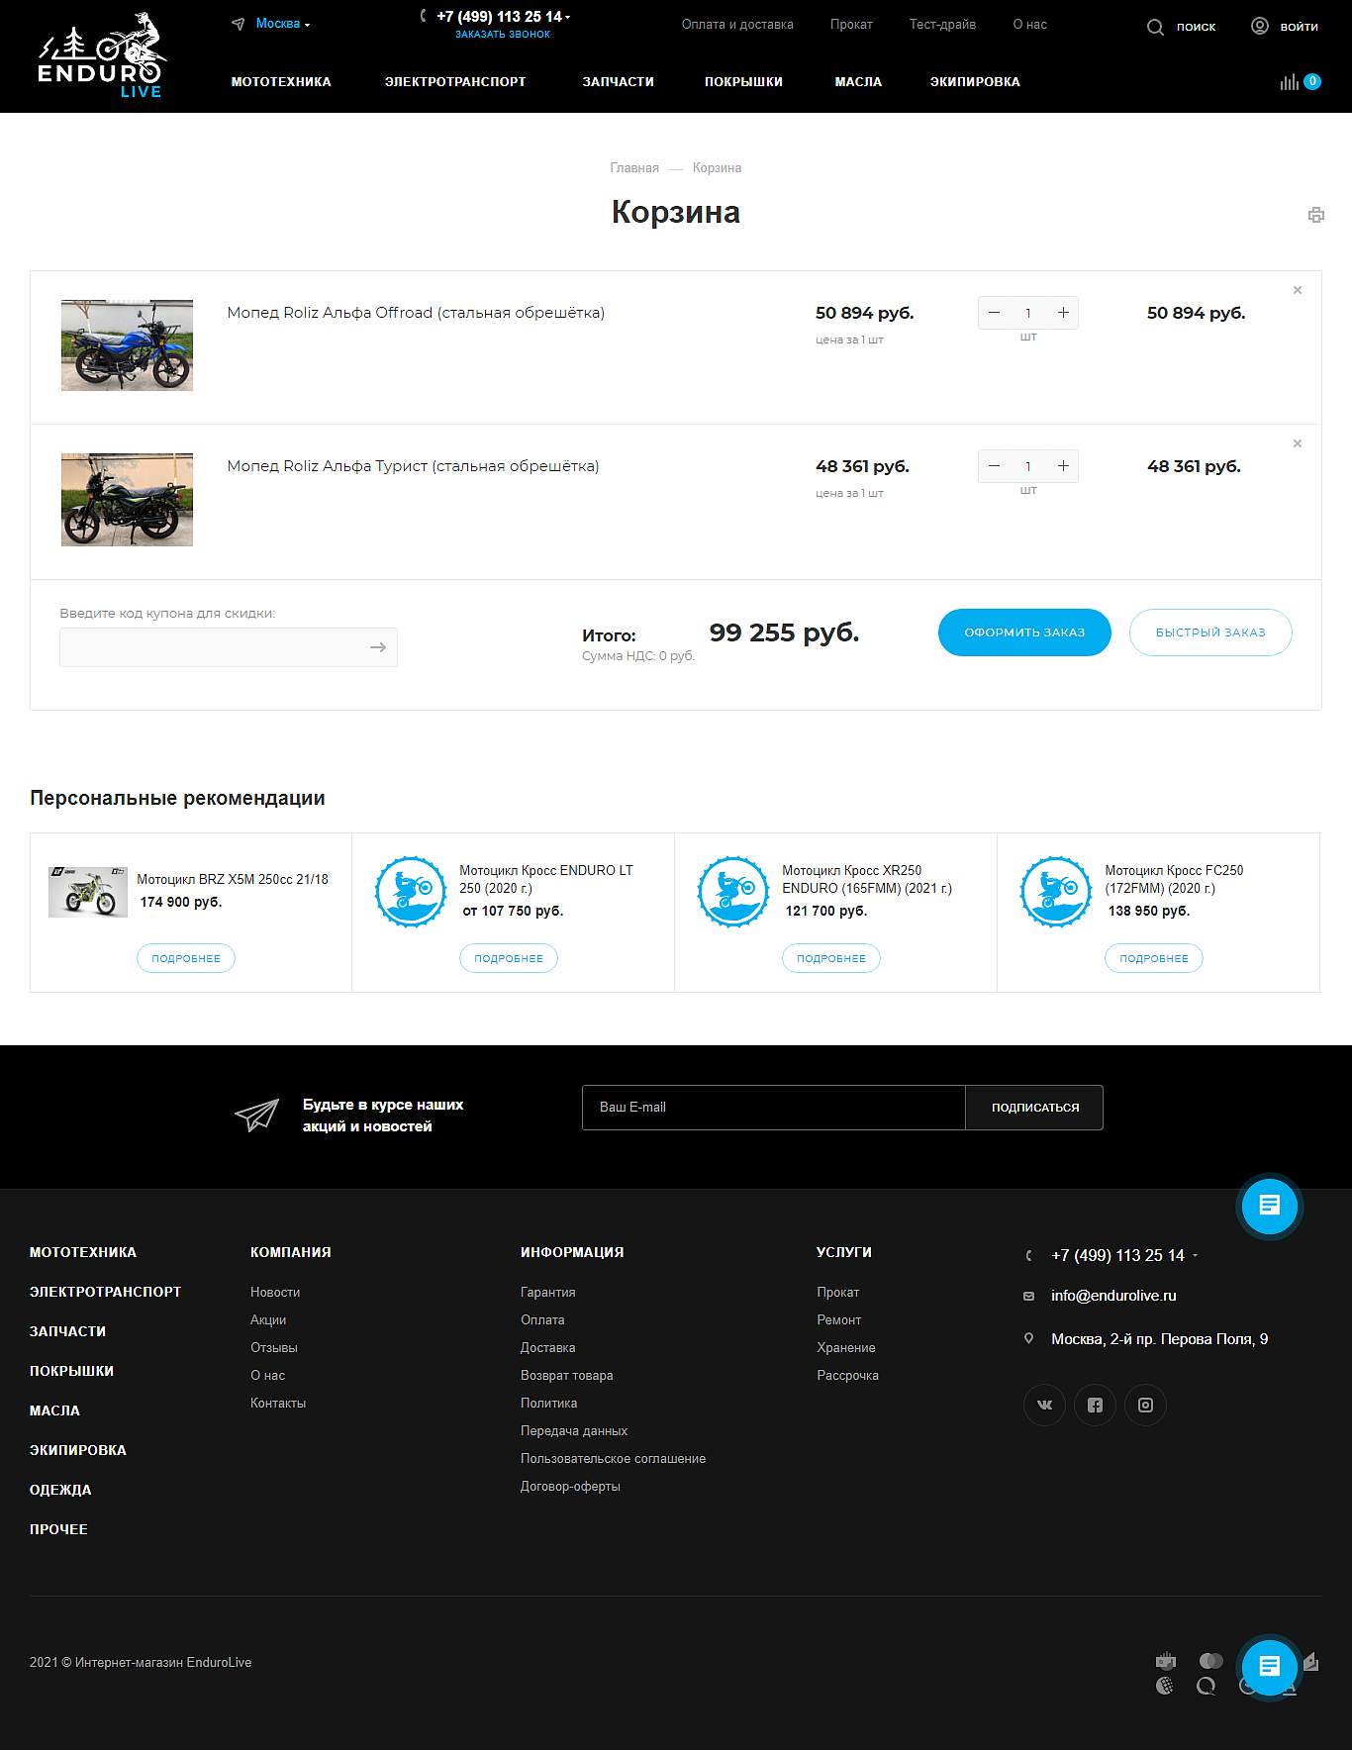Click Подробнее for Кросс XR250 ENDURO
Image resolution: width=1352 pixels, height=1750 pixels.
point(831,958)
